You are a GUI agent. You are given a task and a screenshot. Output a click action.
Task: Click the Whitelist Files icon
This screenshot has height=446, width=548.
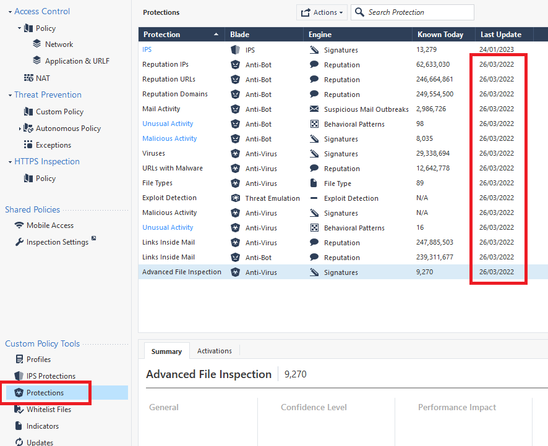[x=19, y=409]
